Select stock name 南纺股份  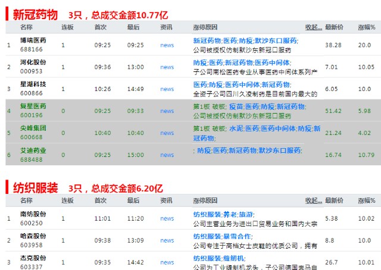point(33,214)
